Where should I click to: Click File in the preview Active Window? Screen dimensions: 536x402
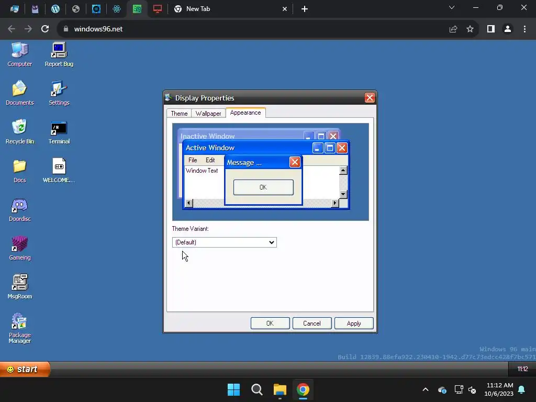tap(193, 160)
